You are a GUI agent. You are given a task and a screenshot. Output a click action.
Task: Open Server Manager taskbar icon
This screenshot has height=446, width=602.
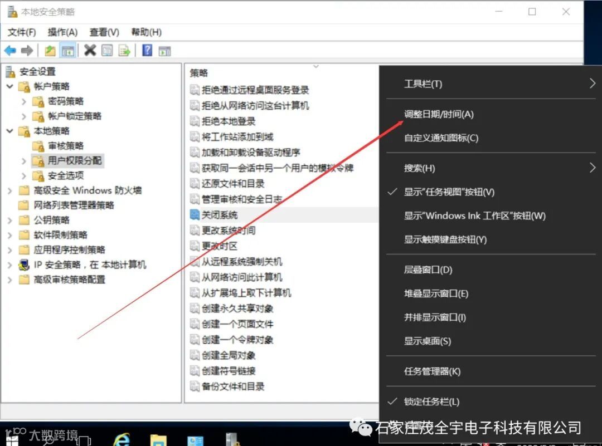(196, 440)
